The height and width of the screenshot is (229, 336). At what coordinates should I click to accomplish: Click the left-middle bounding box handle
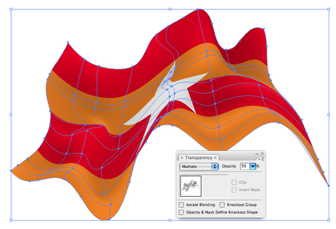pos(11,115)
